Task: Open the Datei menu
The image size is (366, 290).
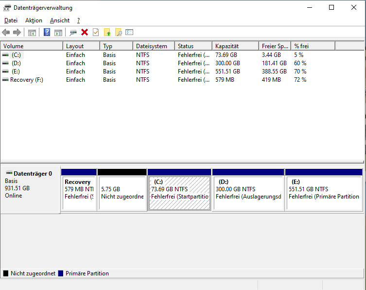Action: 11,20
